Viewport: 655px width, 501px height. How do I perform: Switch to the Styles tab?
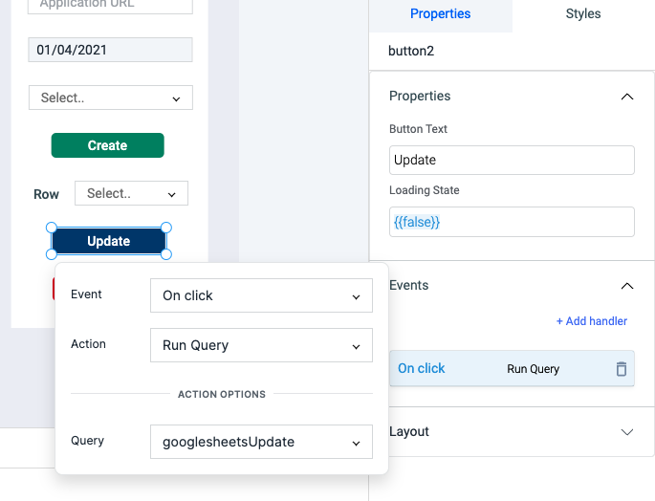coord(583,13)
